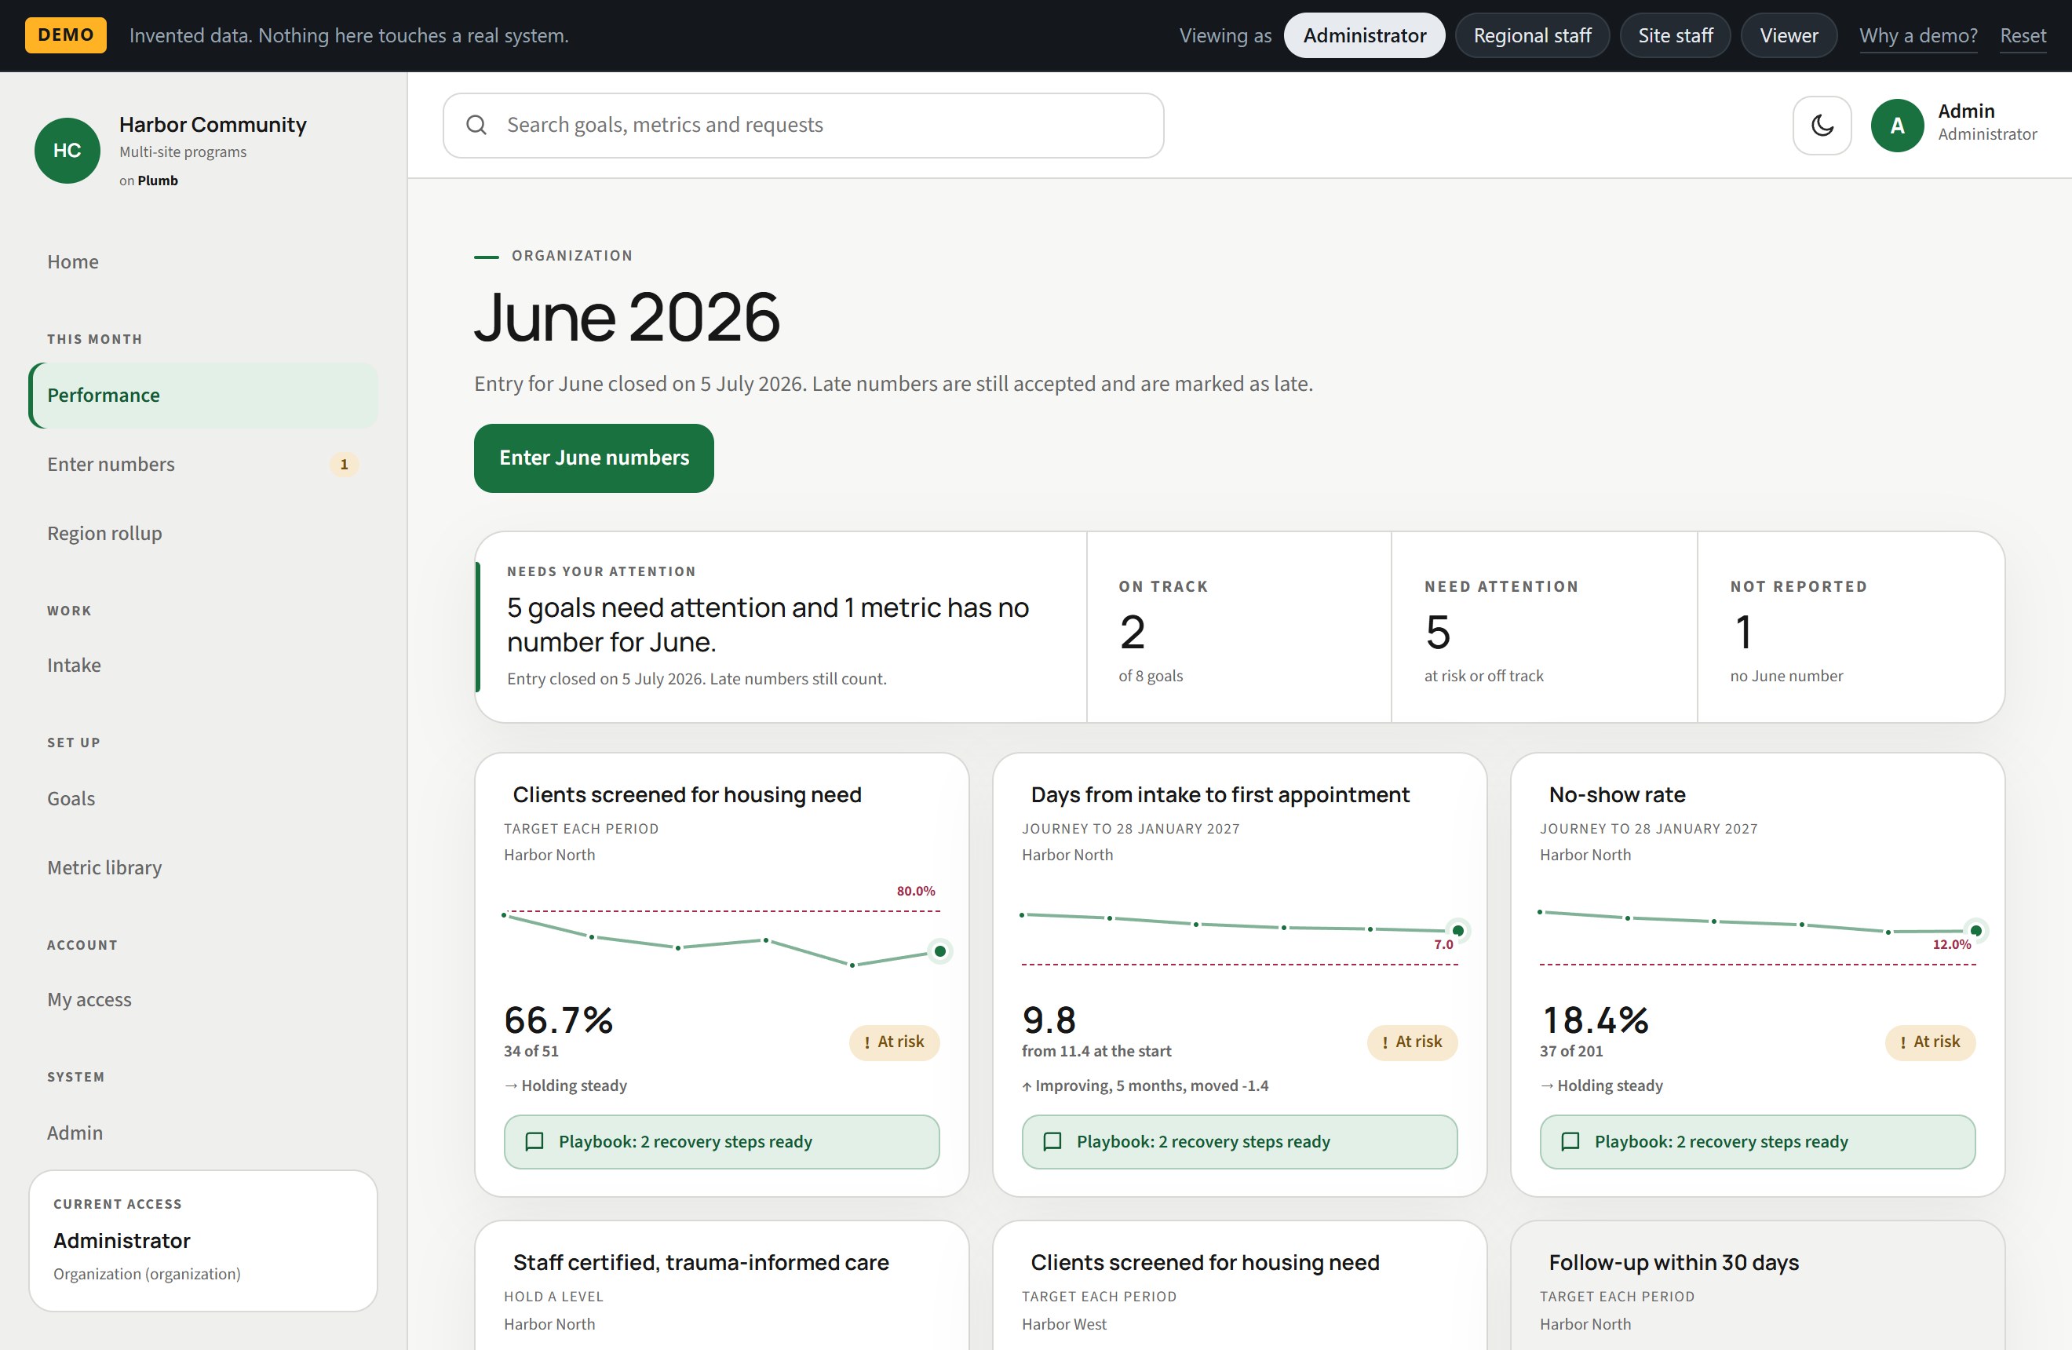Switch viewing role to Administrator
Image resolution: width=2072 pixels, height=1350 pixels.
point(1364,35)
